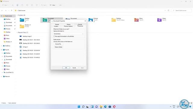Select Window 11 folder in sidebar
Screen dimensions: 193x109
pos(9,42)
